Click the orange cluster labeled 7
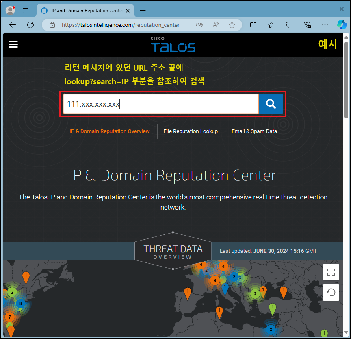The width and height of the screenshot is (351, 339). (9, 317)
